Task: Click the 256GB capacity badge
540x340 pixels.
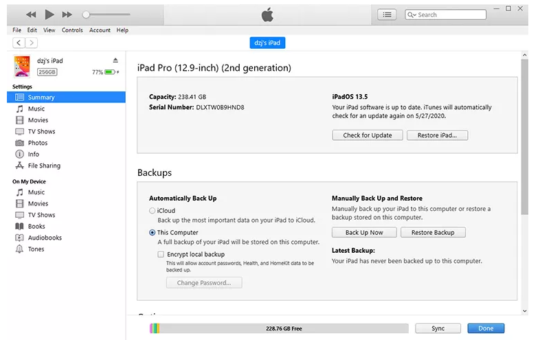Action: click(47, 72)
